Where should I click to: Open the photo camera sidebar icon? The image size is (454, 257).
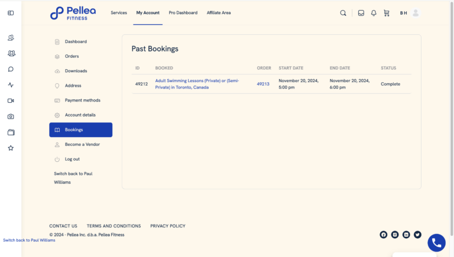(11, 116)
